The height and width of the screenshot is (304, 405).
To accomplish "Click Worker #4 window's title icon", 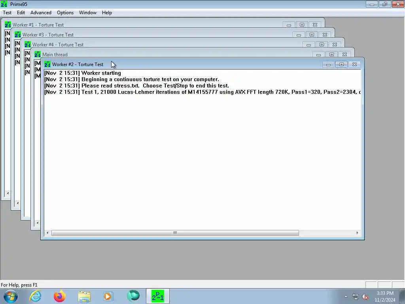I will point(28,44).
